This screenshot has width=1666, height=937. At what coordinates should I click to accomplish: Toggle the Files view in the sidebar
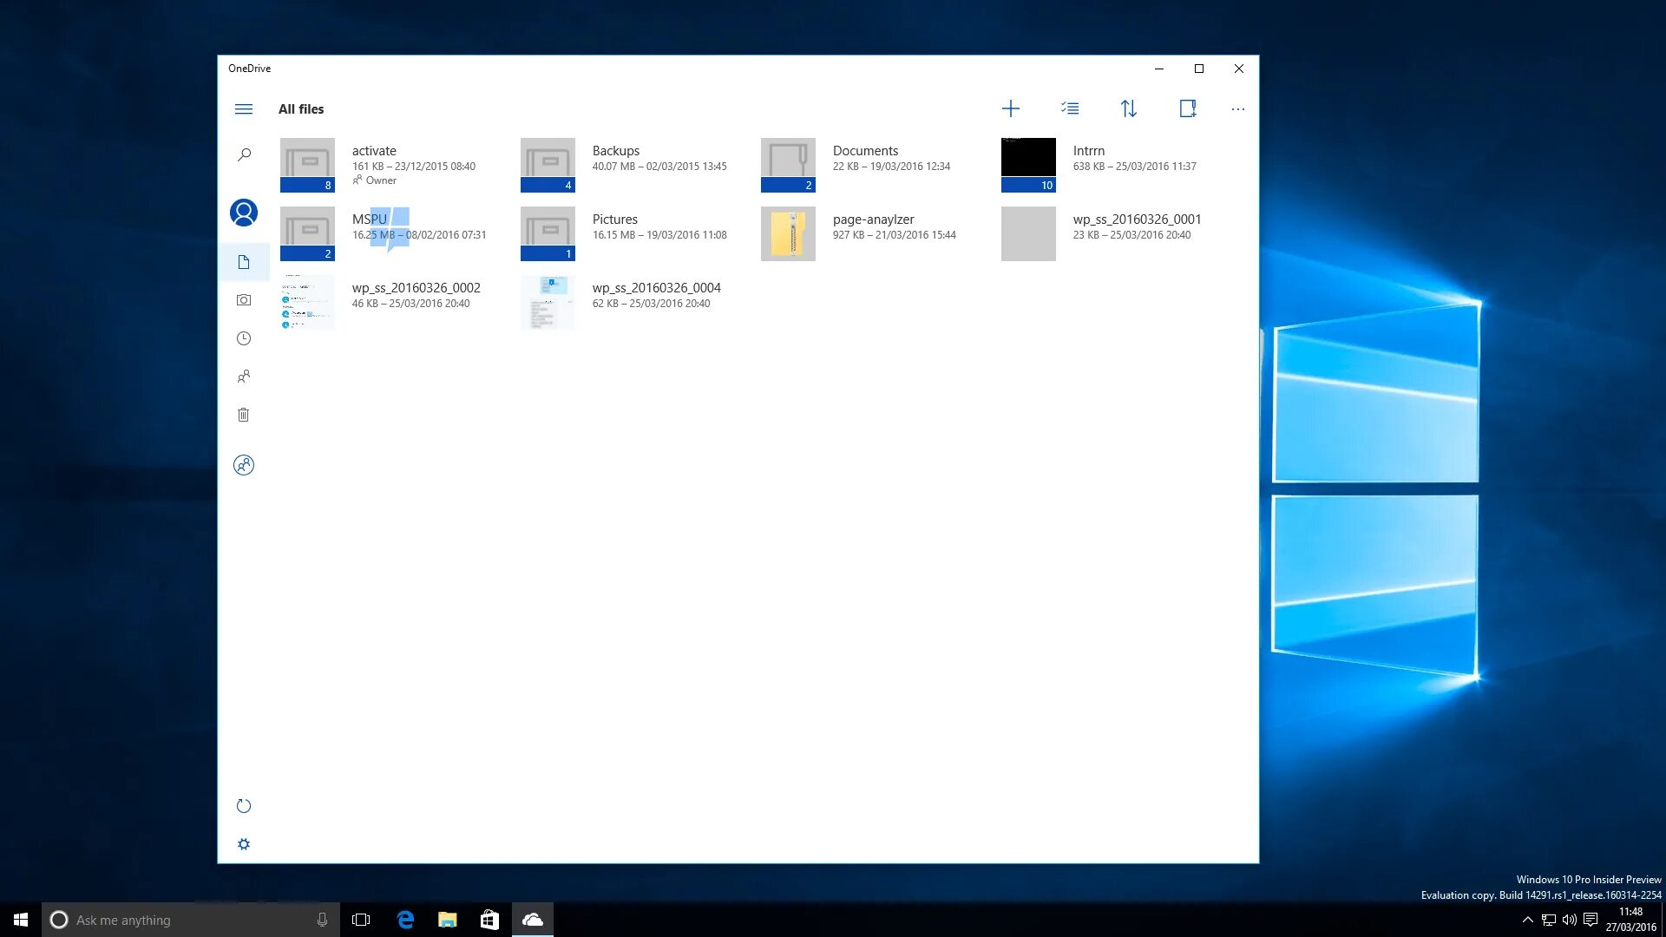(x=244, y=261)
